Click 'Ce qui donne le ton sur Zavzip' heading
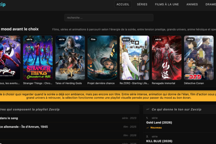The image size is (216, 144). point(176,109)
